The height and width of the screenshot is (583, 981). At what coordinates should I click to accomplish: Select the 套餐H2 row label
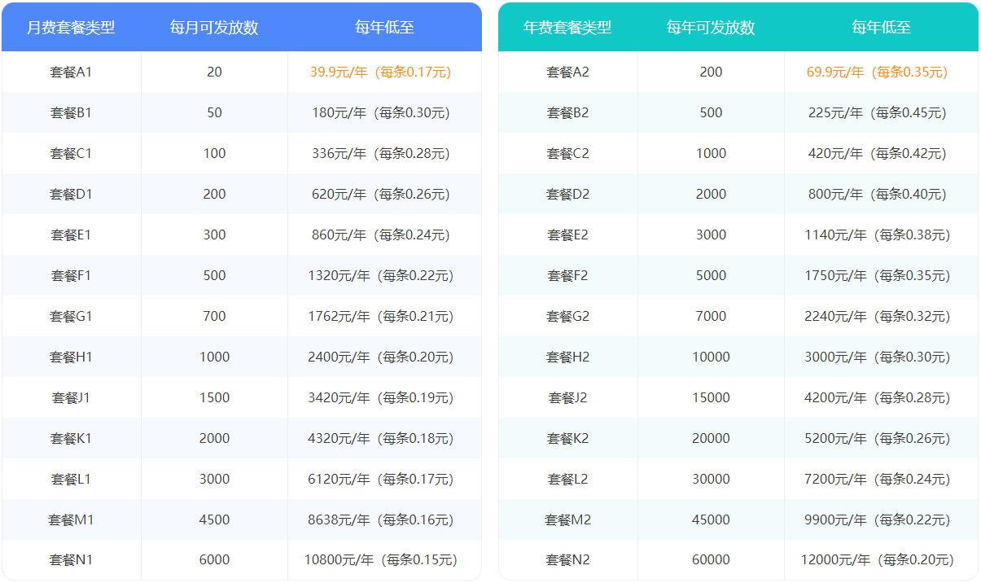[x=567, y=357]
